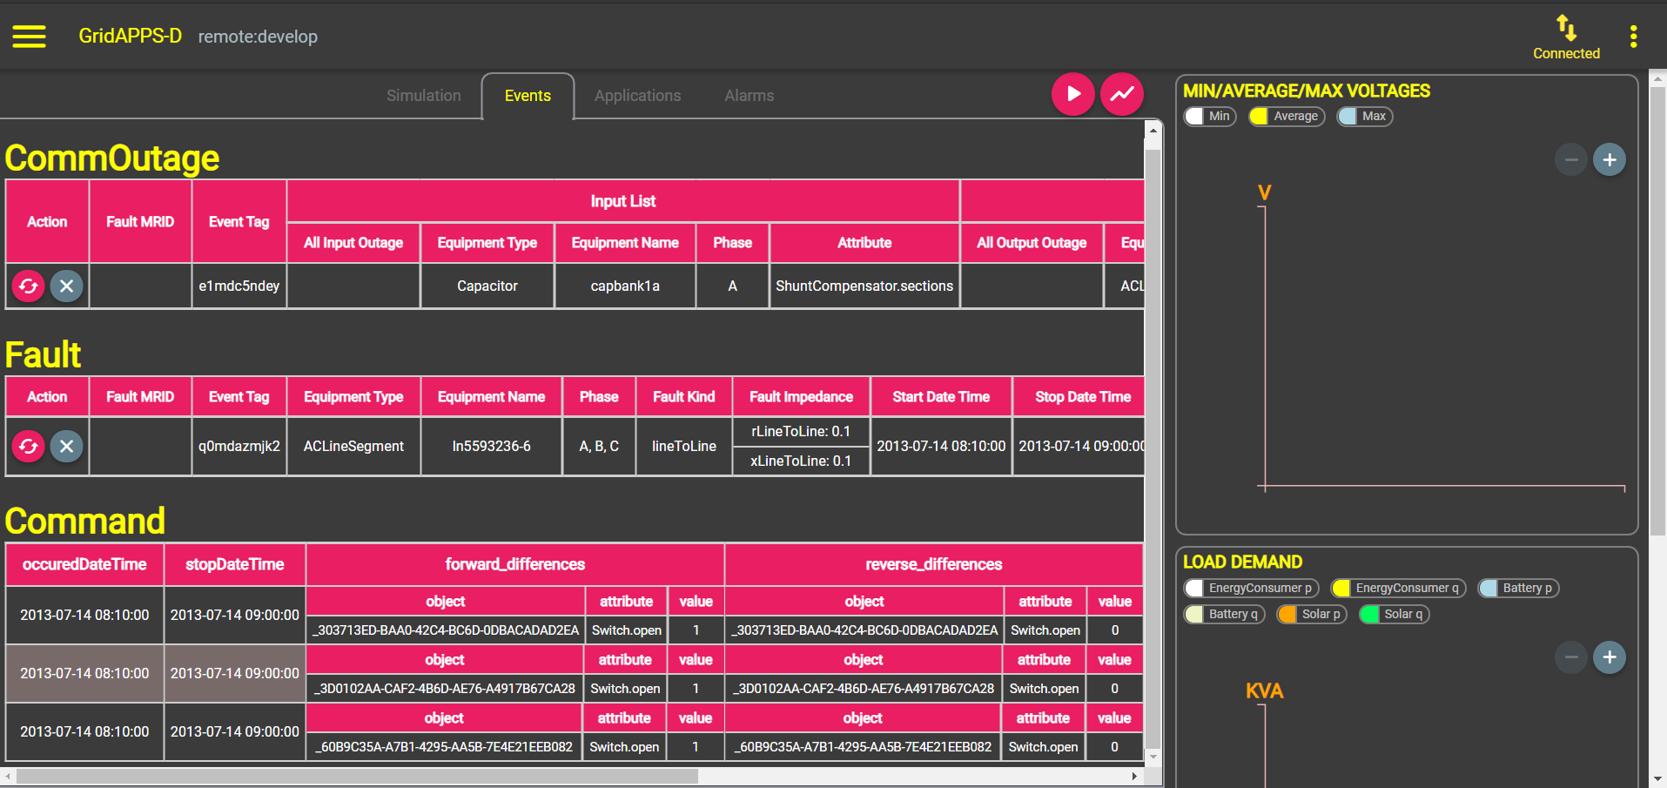Viewport: 1667px width, 788px height.
Task: Click the reverse_differences column header
Action: coord(934,565)
